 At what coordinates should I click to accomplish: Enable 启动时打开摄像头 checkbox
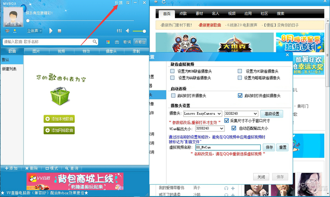pyautogui.click(x=173, y=95)
